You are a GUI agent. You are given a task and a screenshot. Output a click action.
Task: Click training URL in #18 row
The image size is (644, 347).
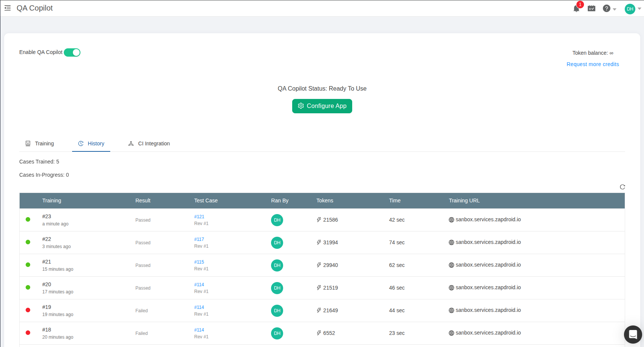488,333
